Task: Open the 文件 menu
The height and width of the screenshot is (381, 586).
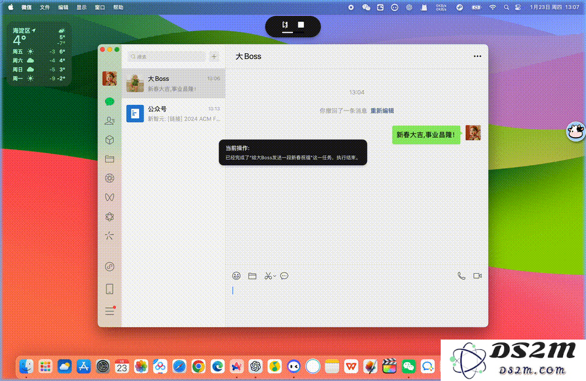Action: pos(45,7)
